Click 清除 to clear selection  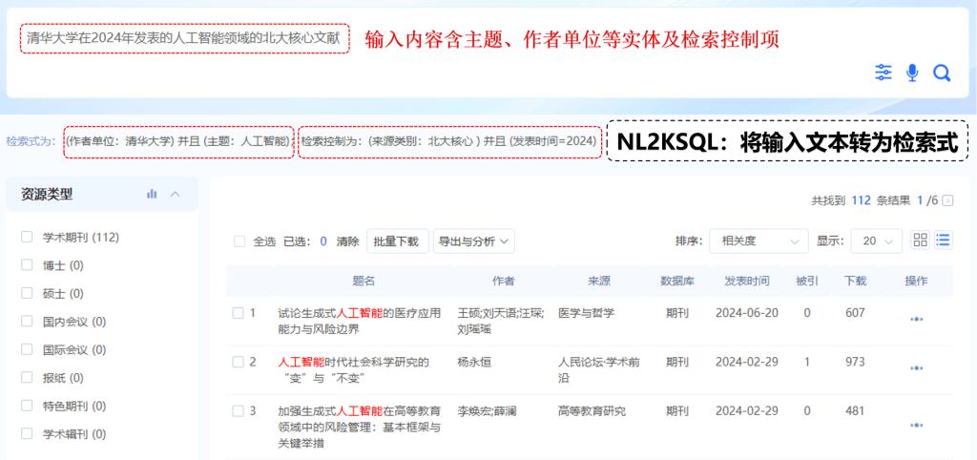coord(347,241)
